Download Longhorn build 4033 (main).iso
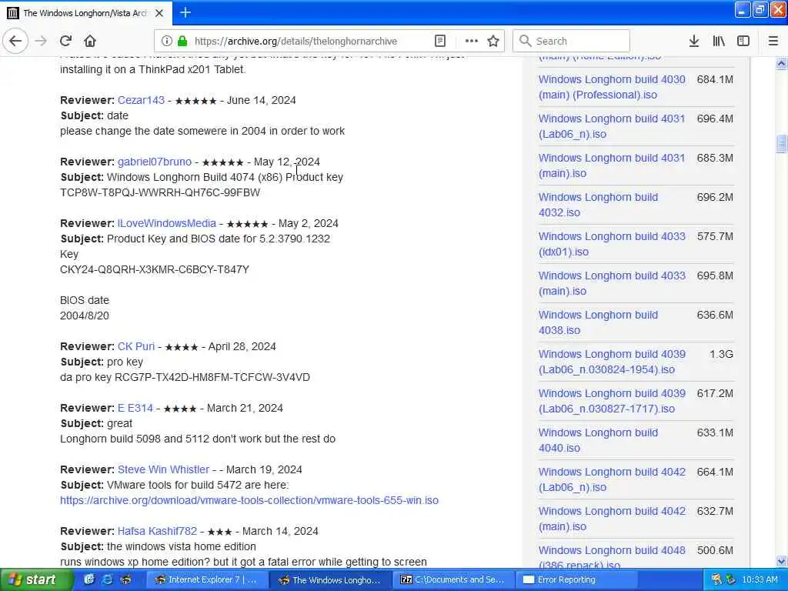788x591 pixels. click(612, 283)
